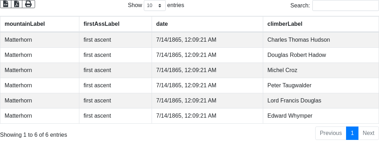Select the Lord Francis Douglas cell
379x159 pixels.
point(294,101)
